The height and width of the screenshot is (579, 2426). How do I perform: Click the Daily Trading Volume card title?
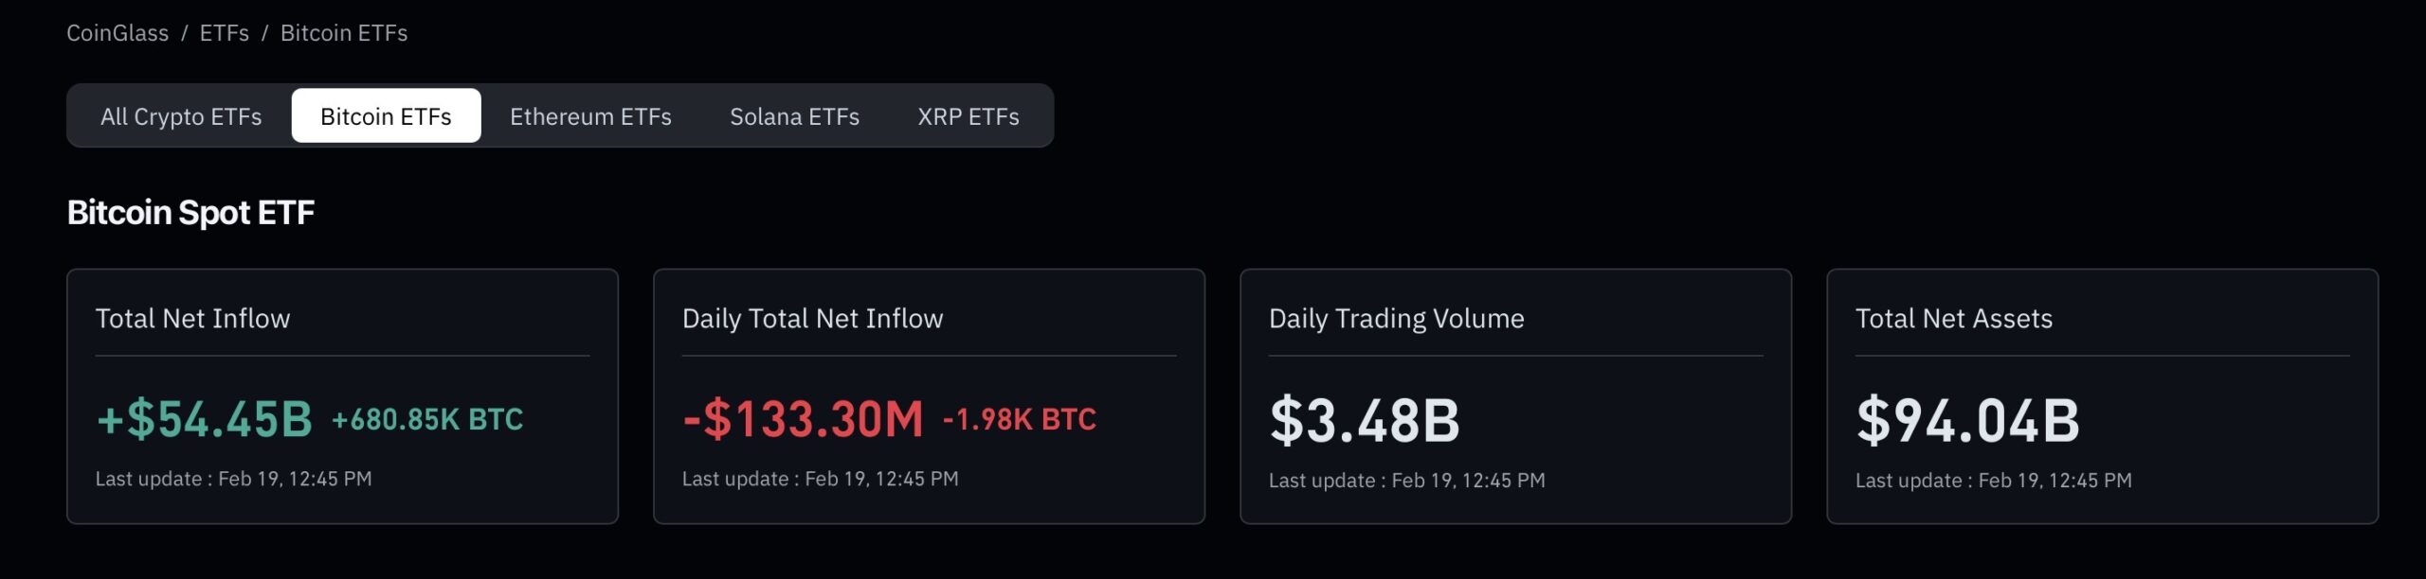[x=1396, y=319]
